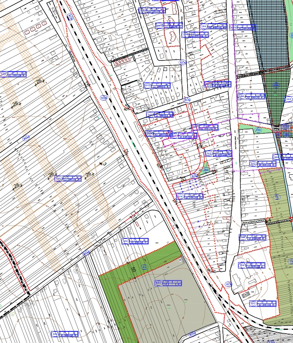This screenshot has width=293, height=343.
Task: Select the KbT zone label box
Action: 169,283
